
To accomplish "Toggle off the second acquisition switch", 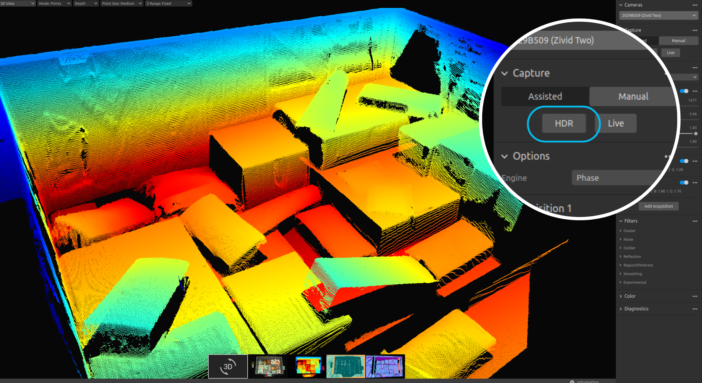I will (684, 161).
